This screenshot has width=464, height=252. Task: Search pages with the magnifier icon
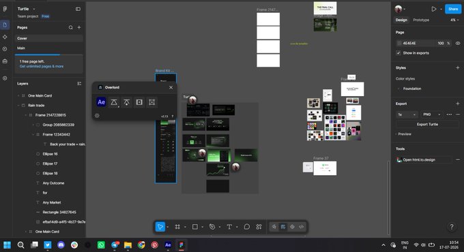71,27
